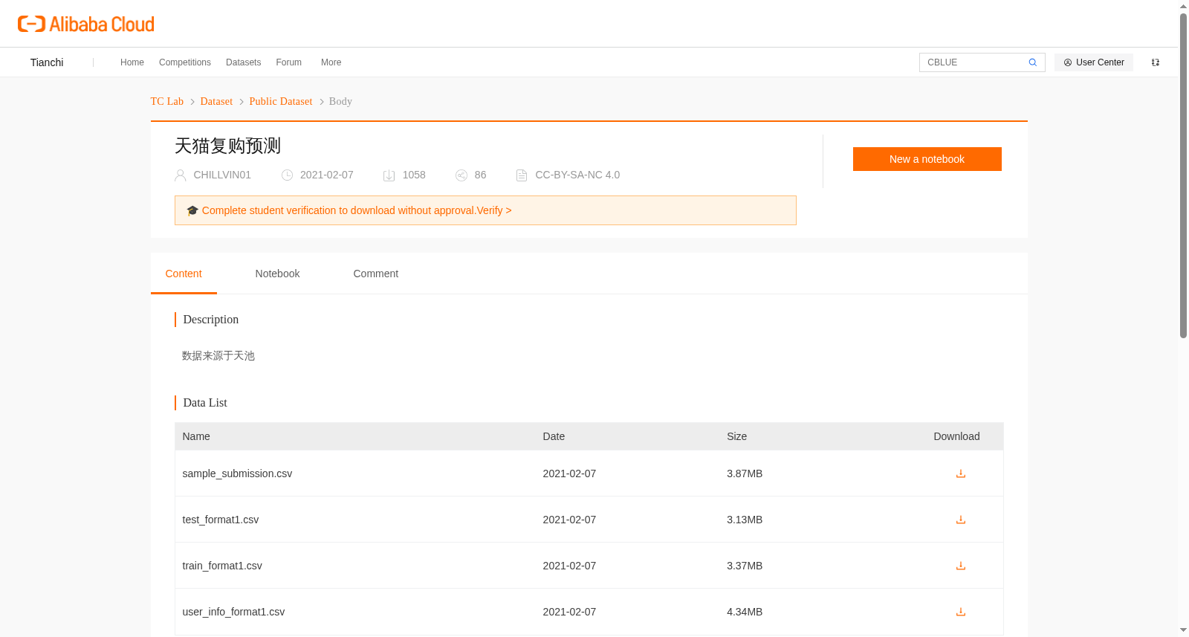Click the page vertical scrollbar thumb
This screenshot has width=1189, height=637.
pyautogui.click(x=1184, y=175)
